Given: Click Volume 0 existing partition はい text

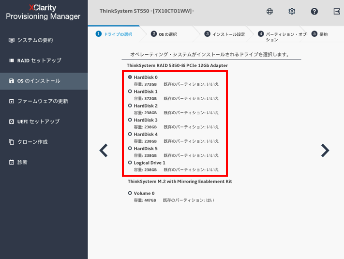Looking at the screenshot, I should tap(189, 200).
